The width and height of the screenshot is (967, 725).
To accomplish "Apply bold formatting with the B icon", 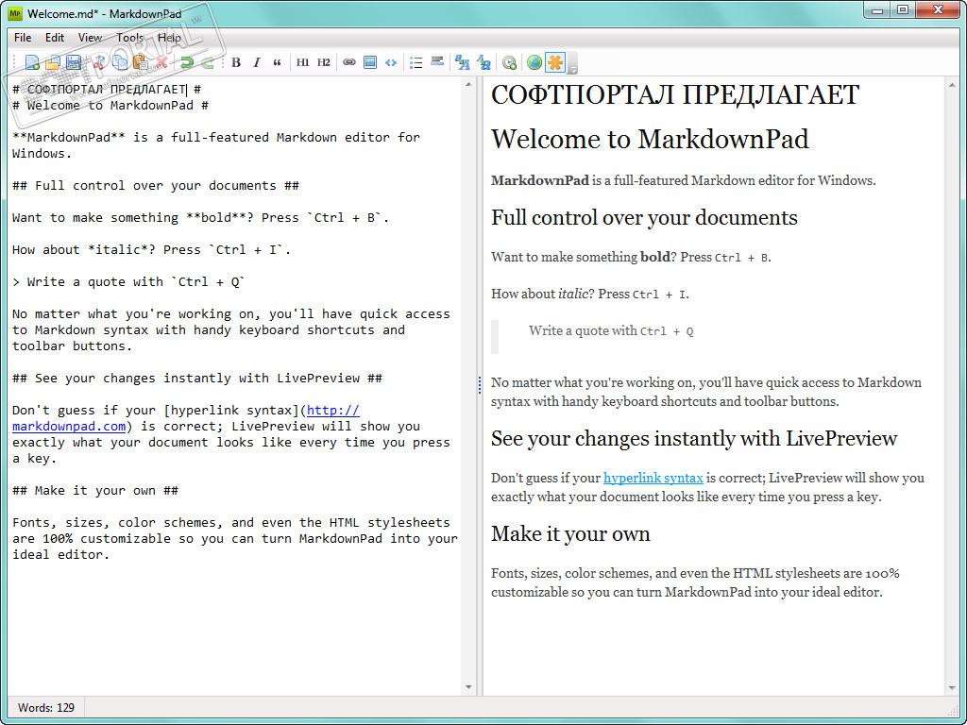I will coord(235,62).
